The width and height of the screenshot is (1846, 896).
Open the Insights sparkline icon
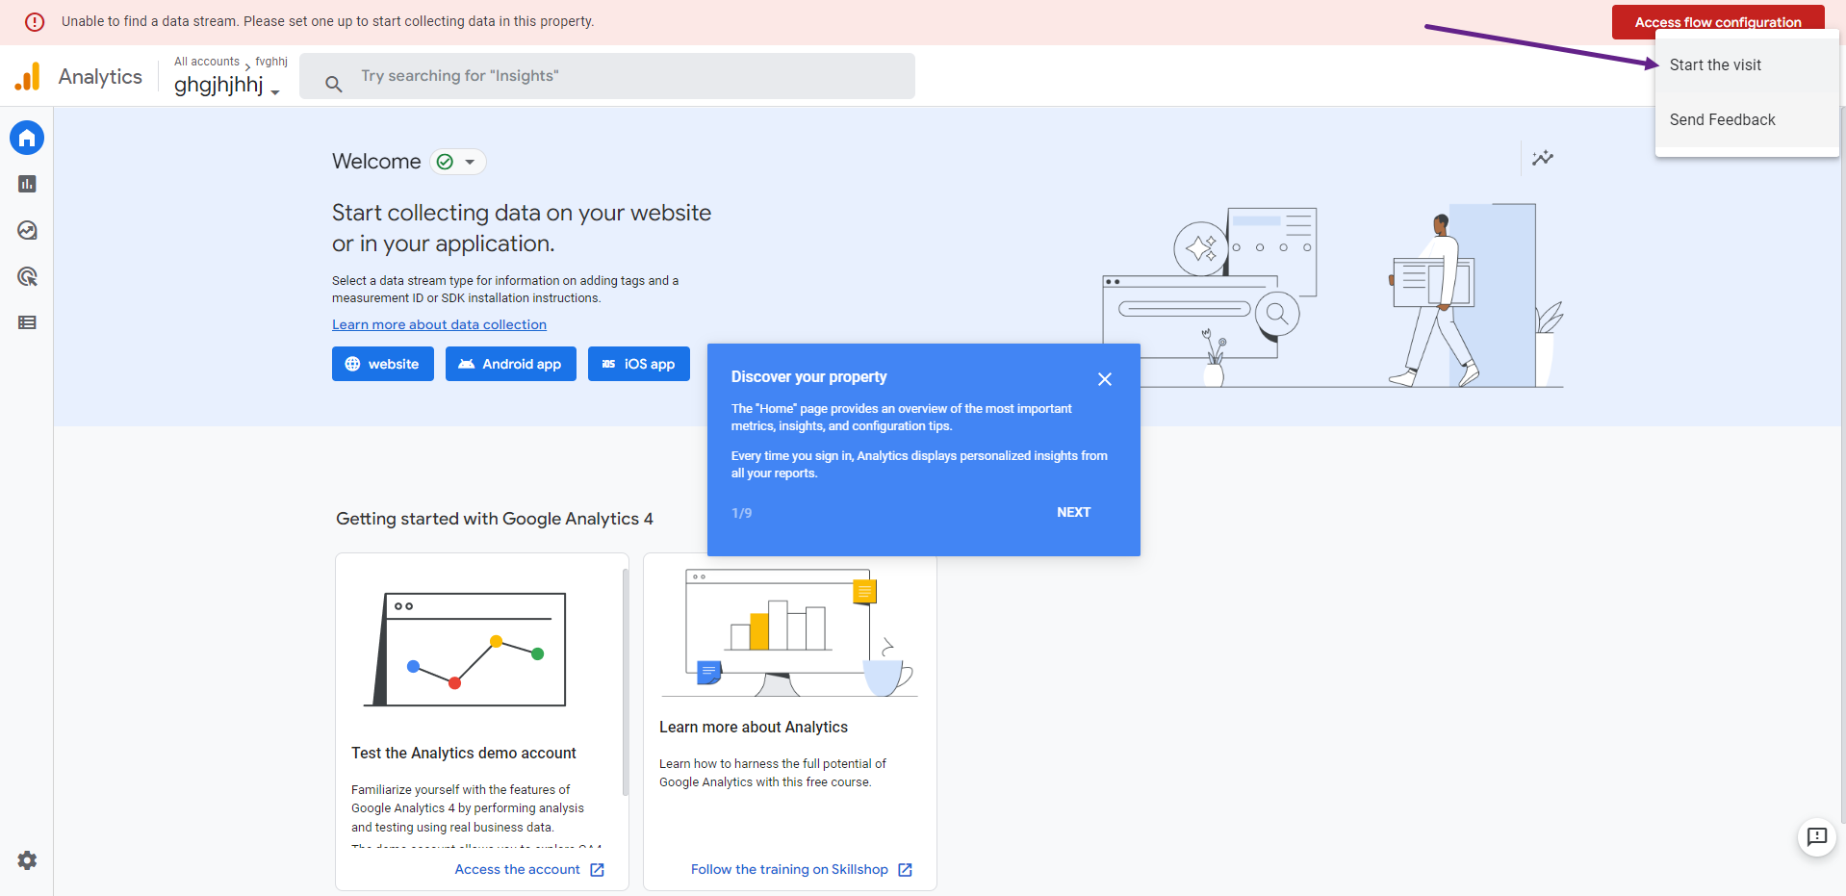point(1543,158)
